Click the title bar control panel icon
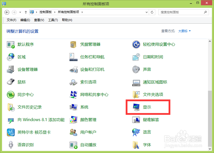 click(4, 4)
